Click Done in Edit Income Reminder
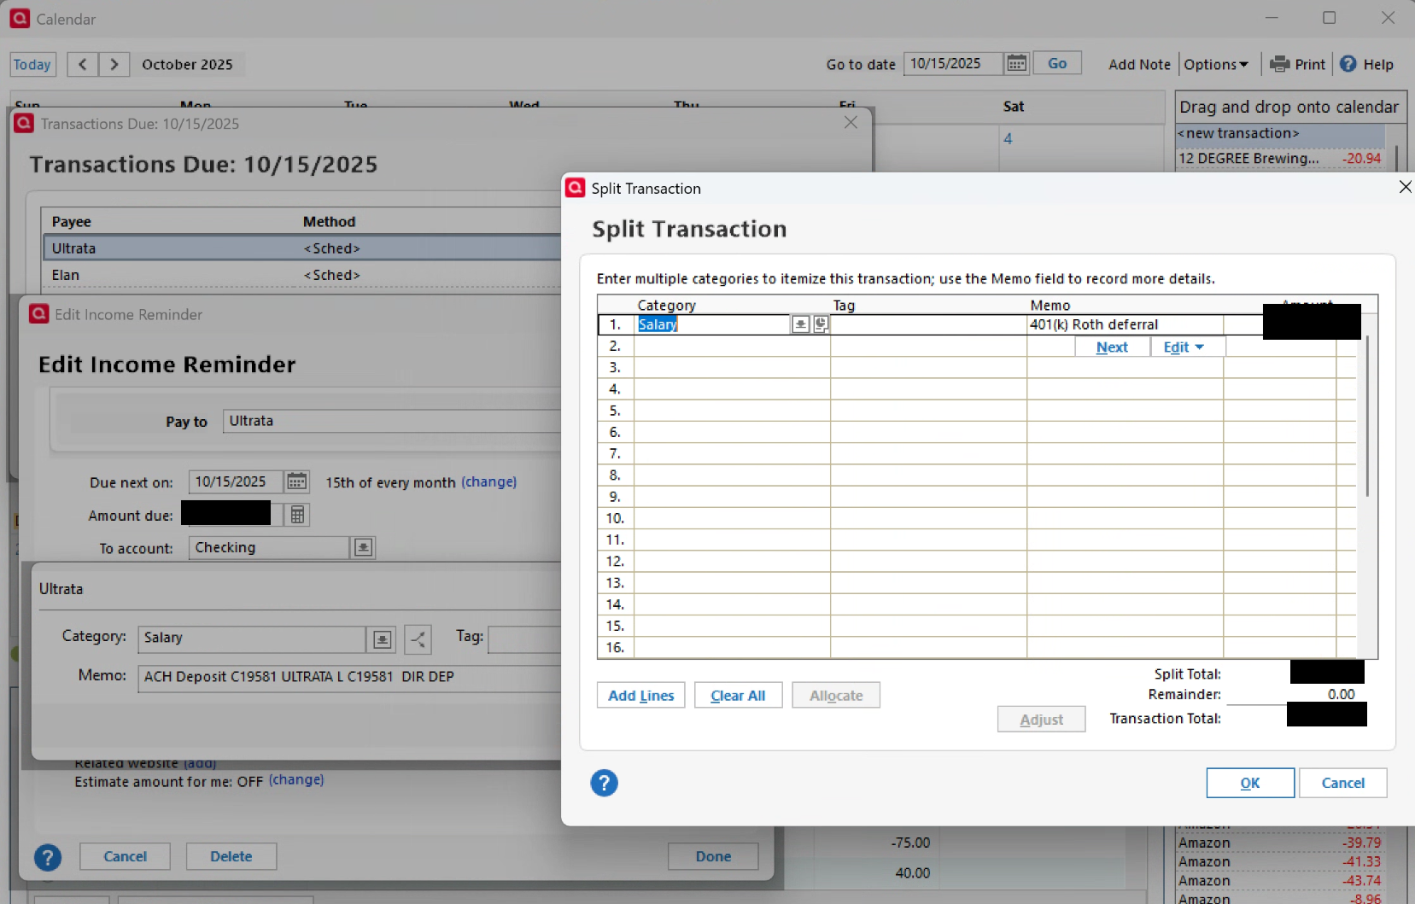The width and height of the screenshot is (1415, 904). (x=713, y=856)
